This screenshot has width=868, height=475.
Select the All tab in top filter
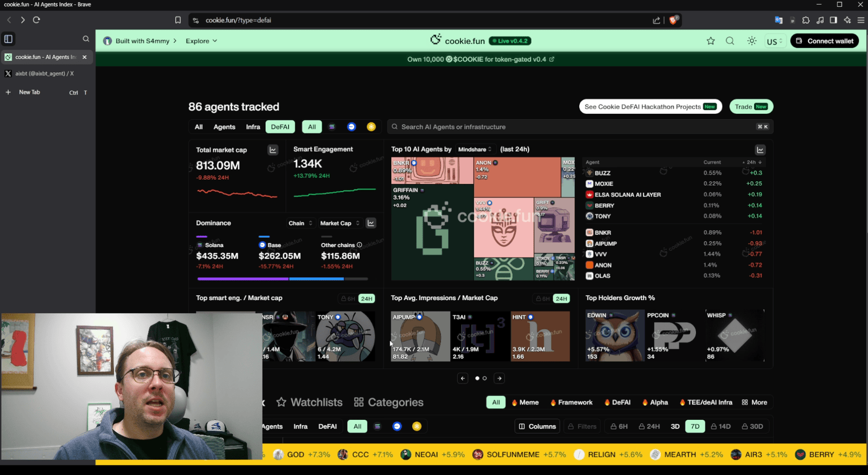tap(199, 127)
